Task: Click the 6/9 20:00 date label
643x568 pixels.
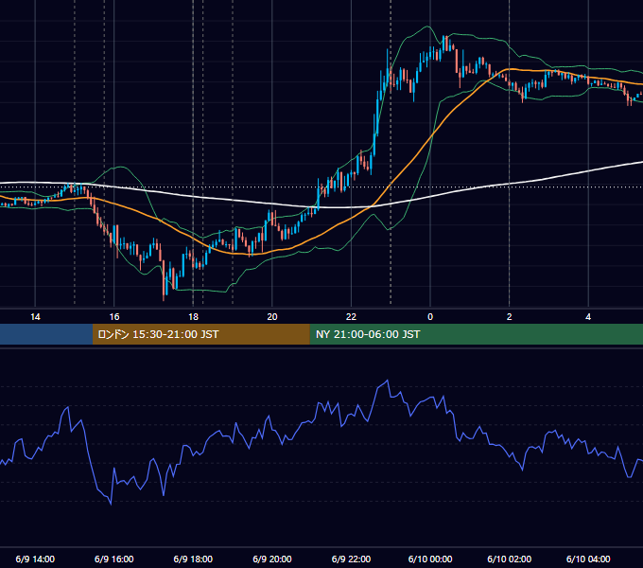Action: point(272,559)
